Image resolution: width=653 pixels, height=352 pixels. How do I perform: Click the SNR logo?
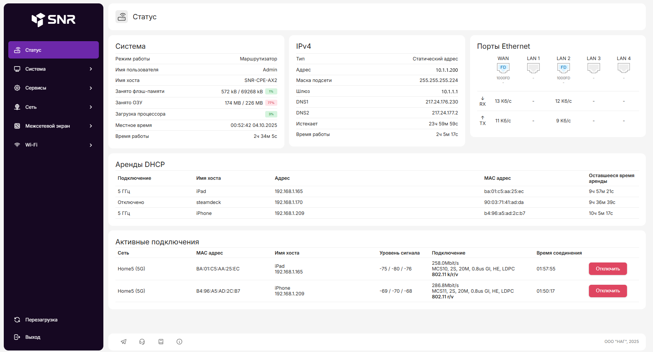click(54, 20)
